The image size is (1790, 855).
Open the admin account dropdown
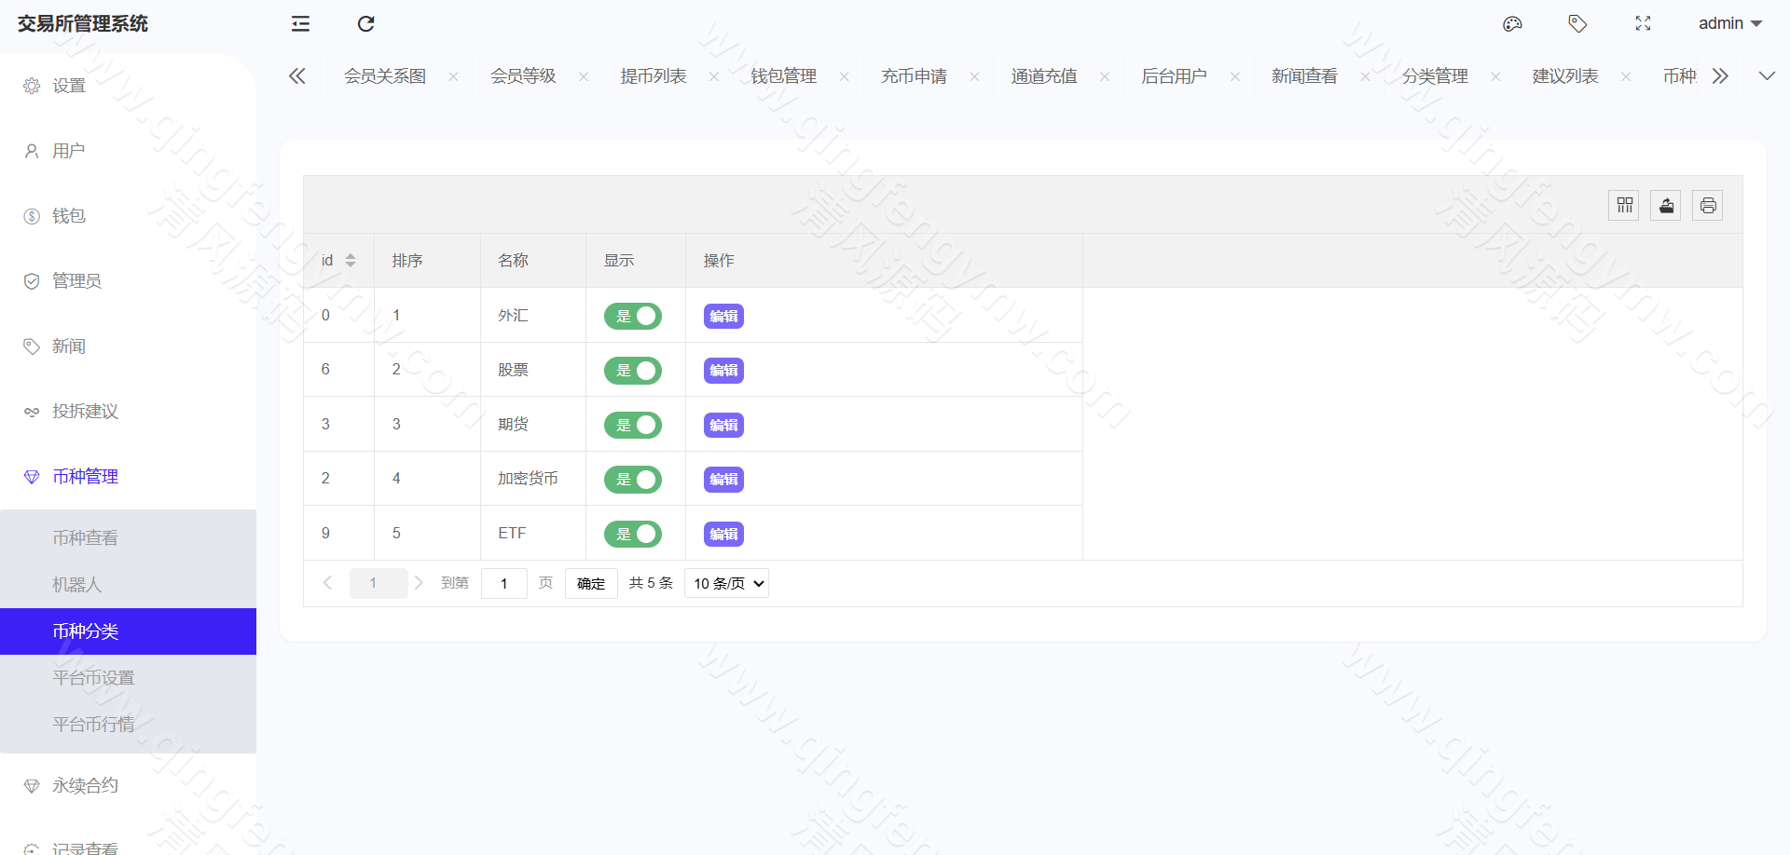tap(1729, 23)
